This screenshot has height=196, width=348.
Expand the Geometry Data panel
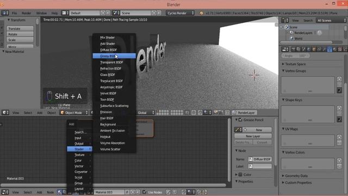296,176
